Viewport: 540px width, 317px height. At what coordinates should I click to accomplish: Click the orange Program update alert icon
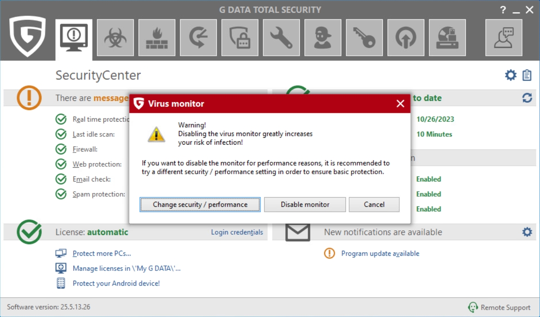[330, 253]
